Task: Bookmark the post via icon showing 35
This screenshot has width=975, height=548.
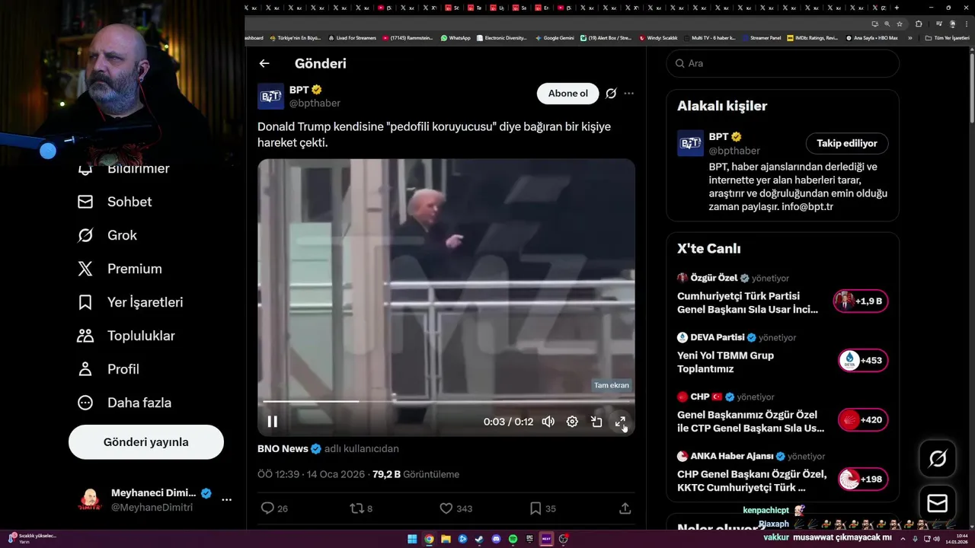Action: pos(542,508)
